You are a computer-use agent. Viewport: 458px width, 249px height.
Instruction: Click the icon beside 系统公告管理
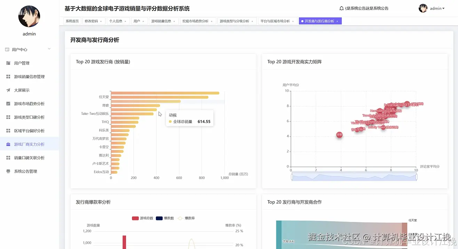[x=8, y=171]
